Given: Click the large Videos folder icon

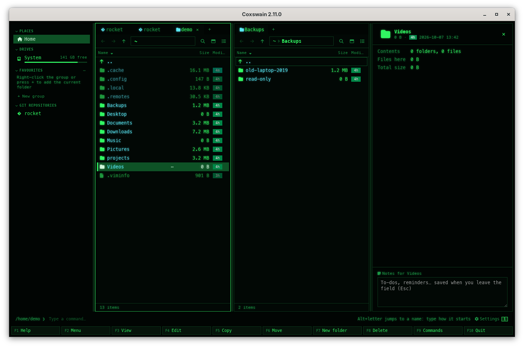Looking at the screenshot, I should [x=386, y=34].
